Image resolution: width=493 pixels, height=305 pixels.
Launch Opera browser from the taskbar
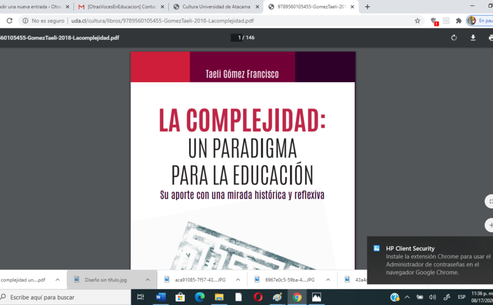click(x=258, y=297)
